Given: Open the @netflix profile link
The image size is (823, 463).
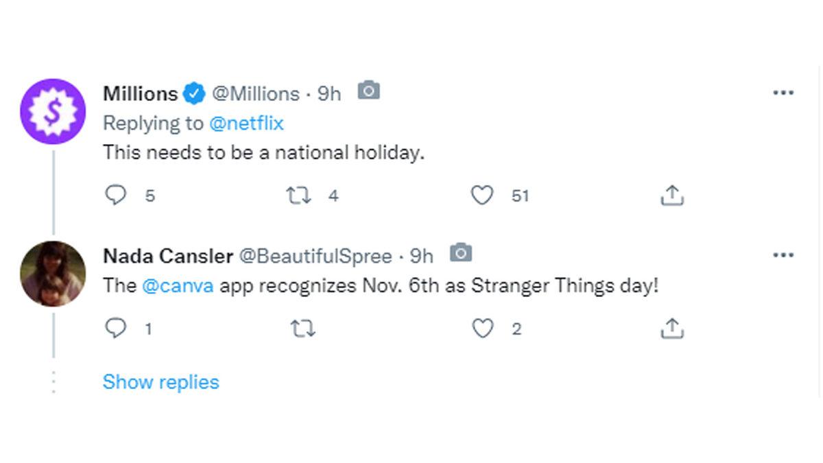Looking at the screenshot, I should pyautogui.click(x=246, y=123).
